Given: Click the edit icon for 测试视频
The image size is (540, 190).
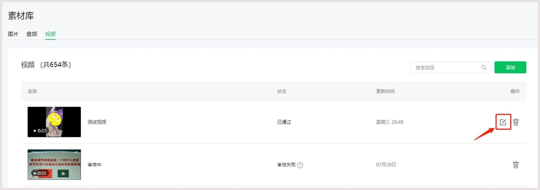Looking at the screenshot, I should pos(503,122).
